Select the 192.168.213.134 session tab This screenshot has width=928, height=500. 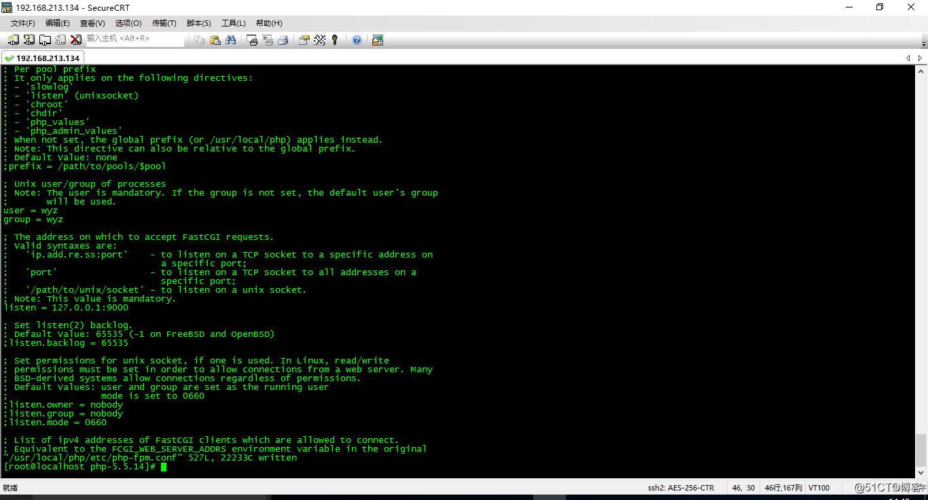tap(42, 58)
